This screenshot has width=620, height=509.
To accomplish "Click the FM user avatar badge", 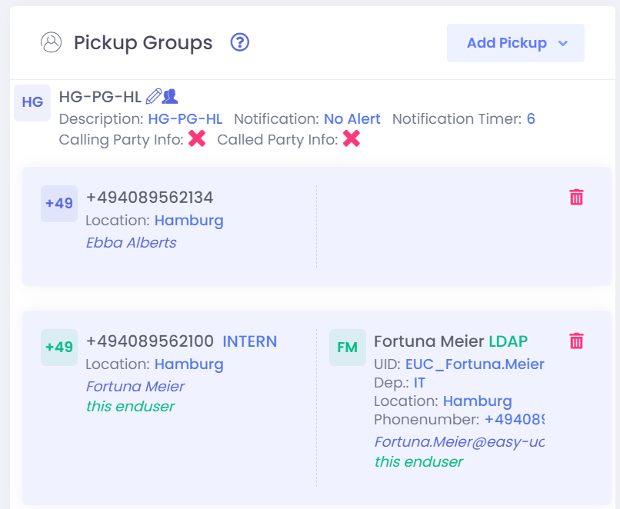I will [x=347, y=348].
